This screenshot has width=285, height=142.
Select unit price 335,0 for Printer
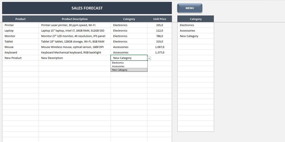[159, 25]
